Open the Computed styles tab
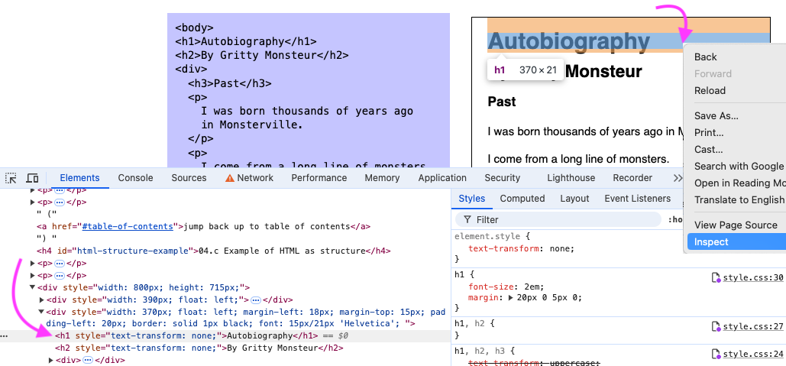The image size is (786, 366). click(522, 199)
